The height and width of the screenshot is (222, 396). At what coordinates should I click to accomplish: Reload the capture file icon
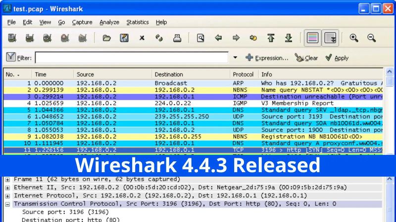(x=159, y=38)
